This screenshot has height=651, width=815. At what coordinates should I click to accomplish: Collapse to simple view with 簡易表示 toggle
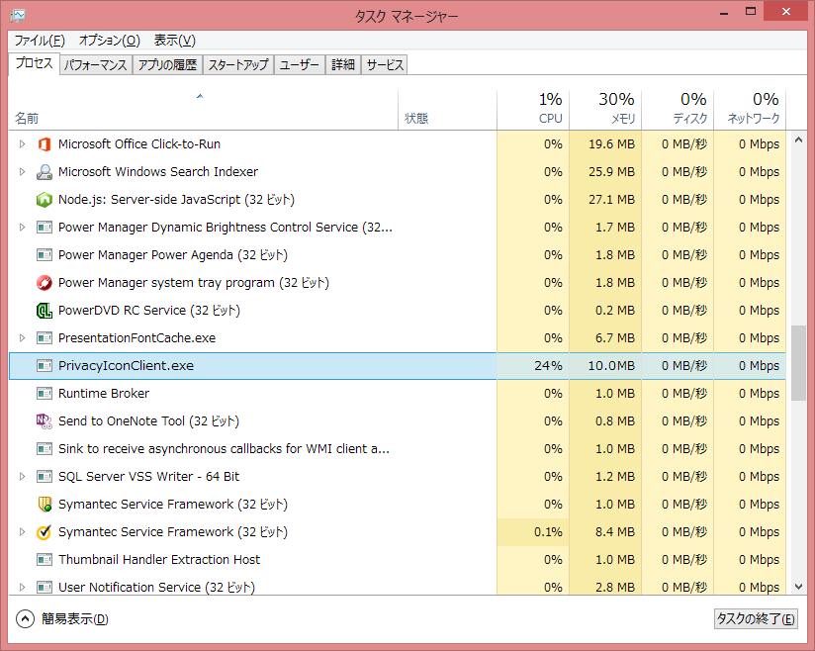[62, 619]
